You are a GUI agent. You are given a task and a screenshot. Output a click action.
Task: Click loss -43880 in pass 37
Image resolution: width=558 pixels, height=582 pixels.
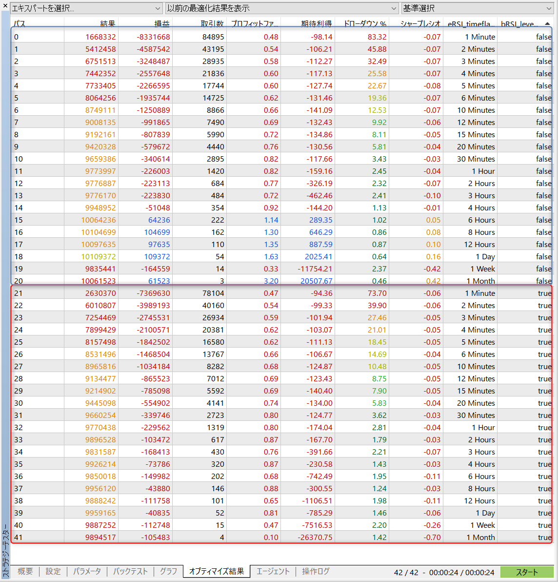[158, 488]
